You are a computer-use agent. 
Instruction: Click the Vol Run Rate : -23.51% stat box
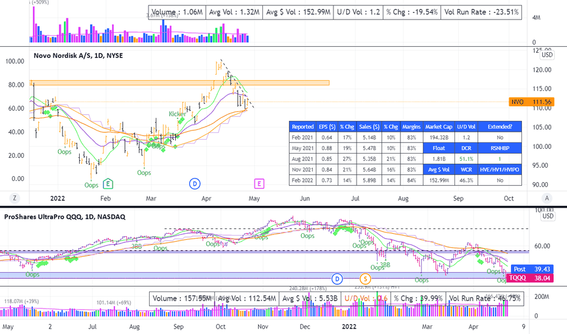(x=481, y=12)
